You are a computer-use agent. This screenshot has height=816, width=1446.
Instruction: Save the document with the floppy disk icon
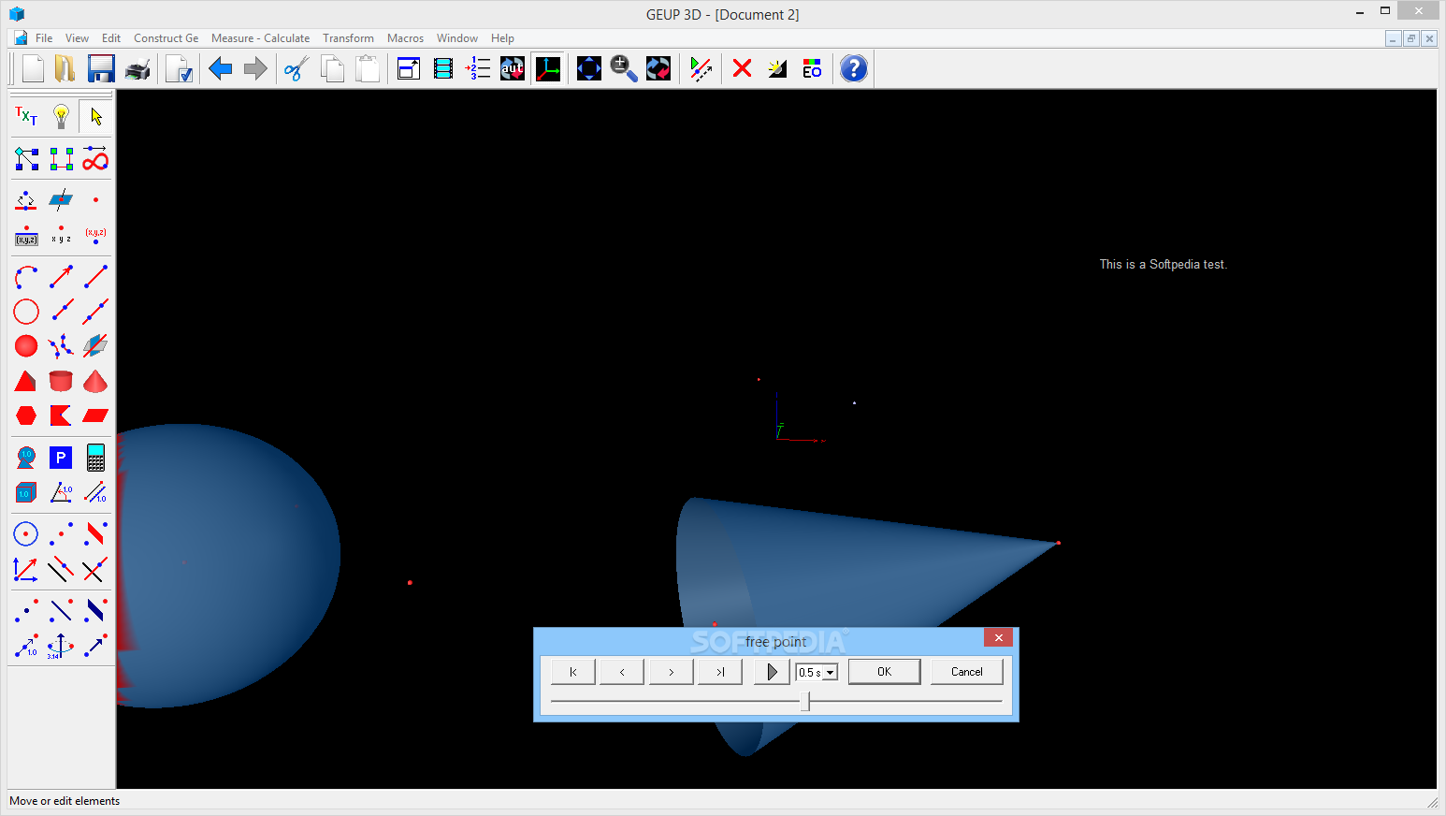point(101,68)
